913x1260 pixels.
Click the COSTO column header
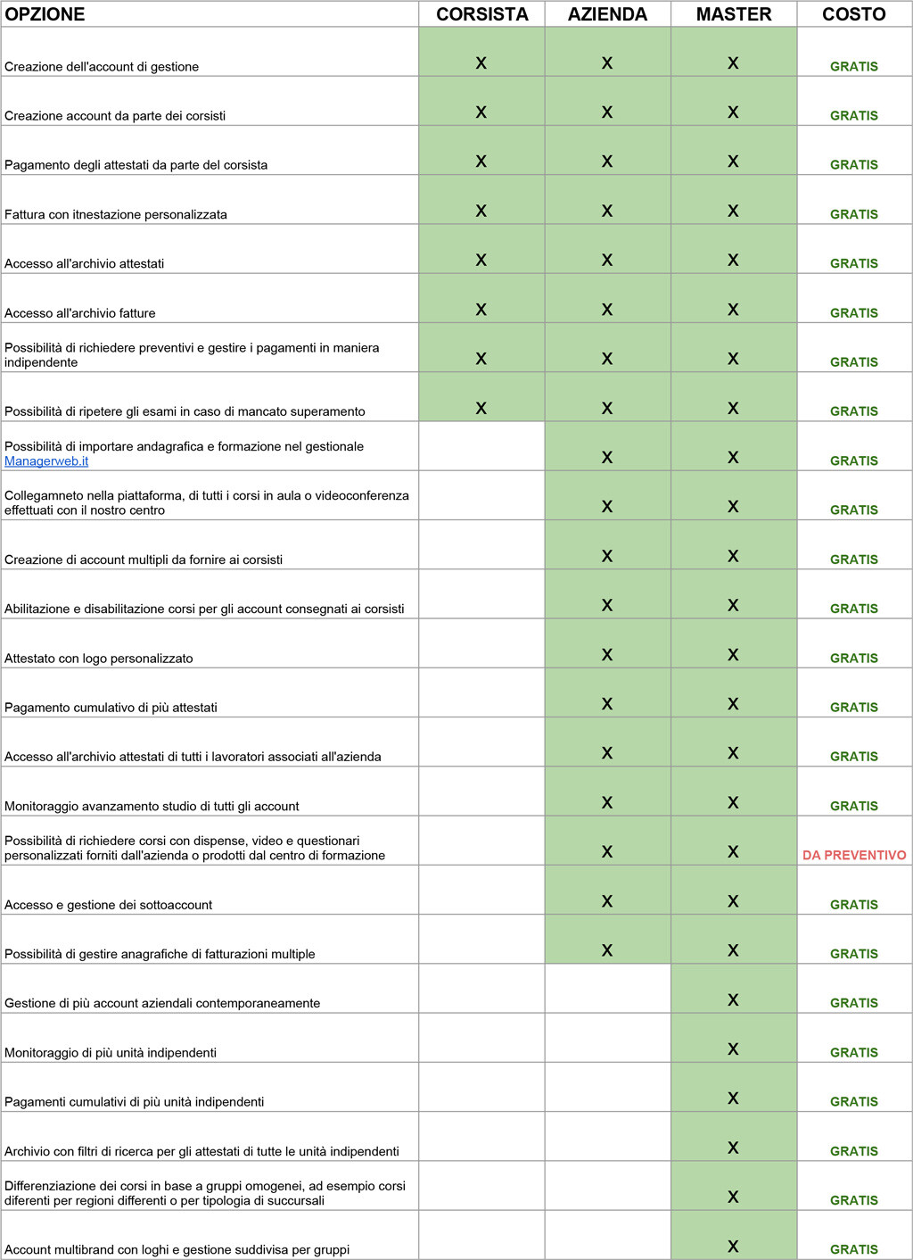click(853, 14)
